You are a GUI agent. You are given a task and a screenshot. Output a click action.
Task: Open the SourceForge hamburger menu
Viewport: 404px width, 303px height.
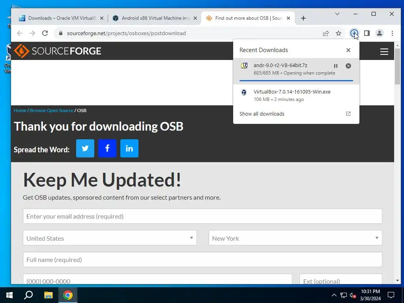384,52
